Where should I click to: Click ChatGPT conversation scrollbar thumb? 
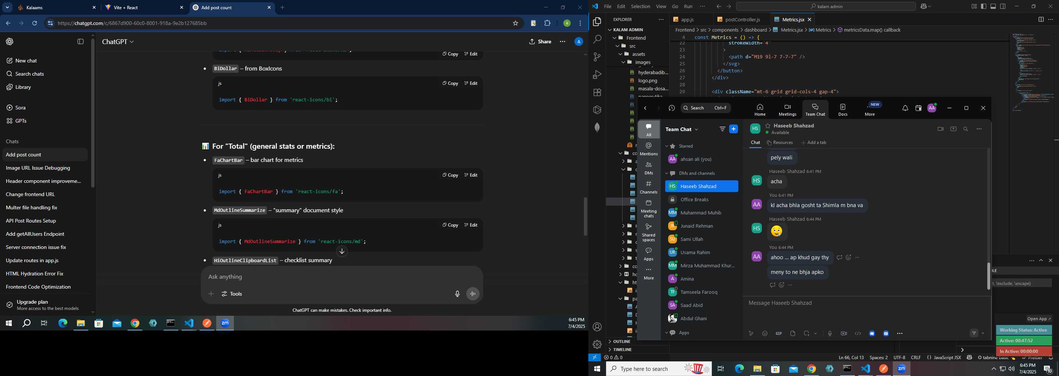pyautogui.click(x=585, y=216)
